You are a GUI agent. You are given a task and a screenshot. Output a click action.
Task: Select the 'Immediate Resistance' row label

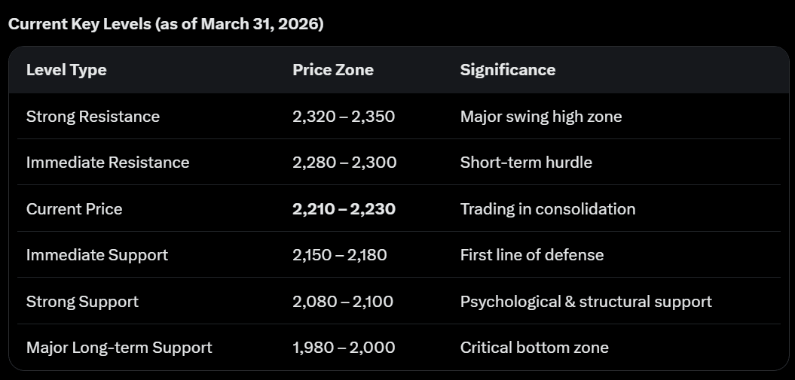[x=108, y=163]
